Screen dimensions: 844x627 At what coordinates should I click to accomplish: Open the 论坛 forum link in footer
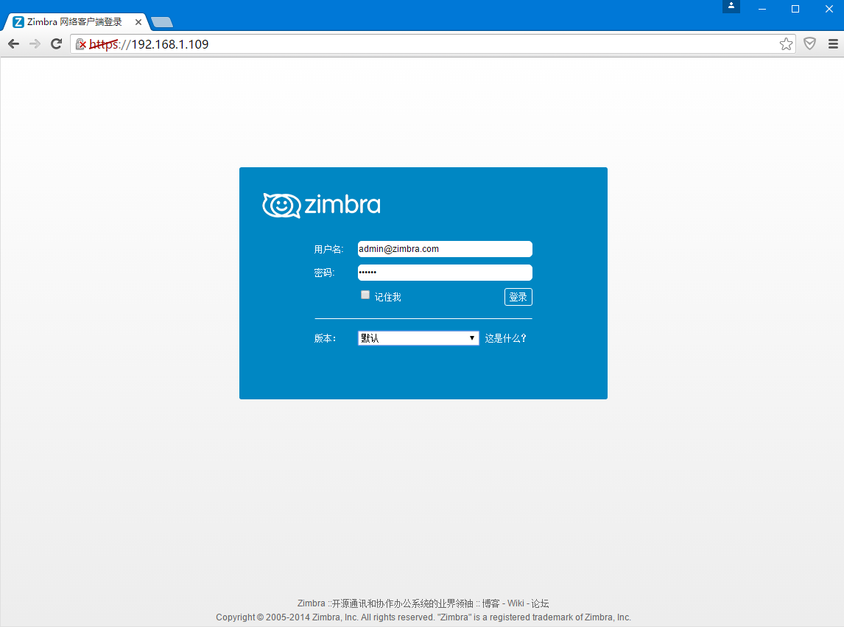540,603
